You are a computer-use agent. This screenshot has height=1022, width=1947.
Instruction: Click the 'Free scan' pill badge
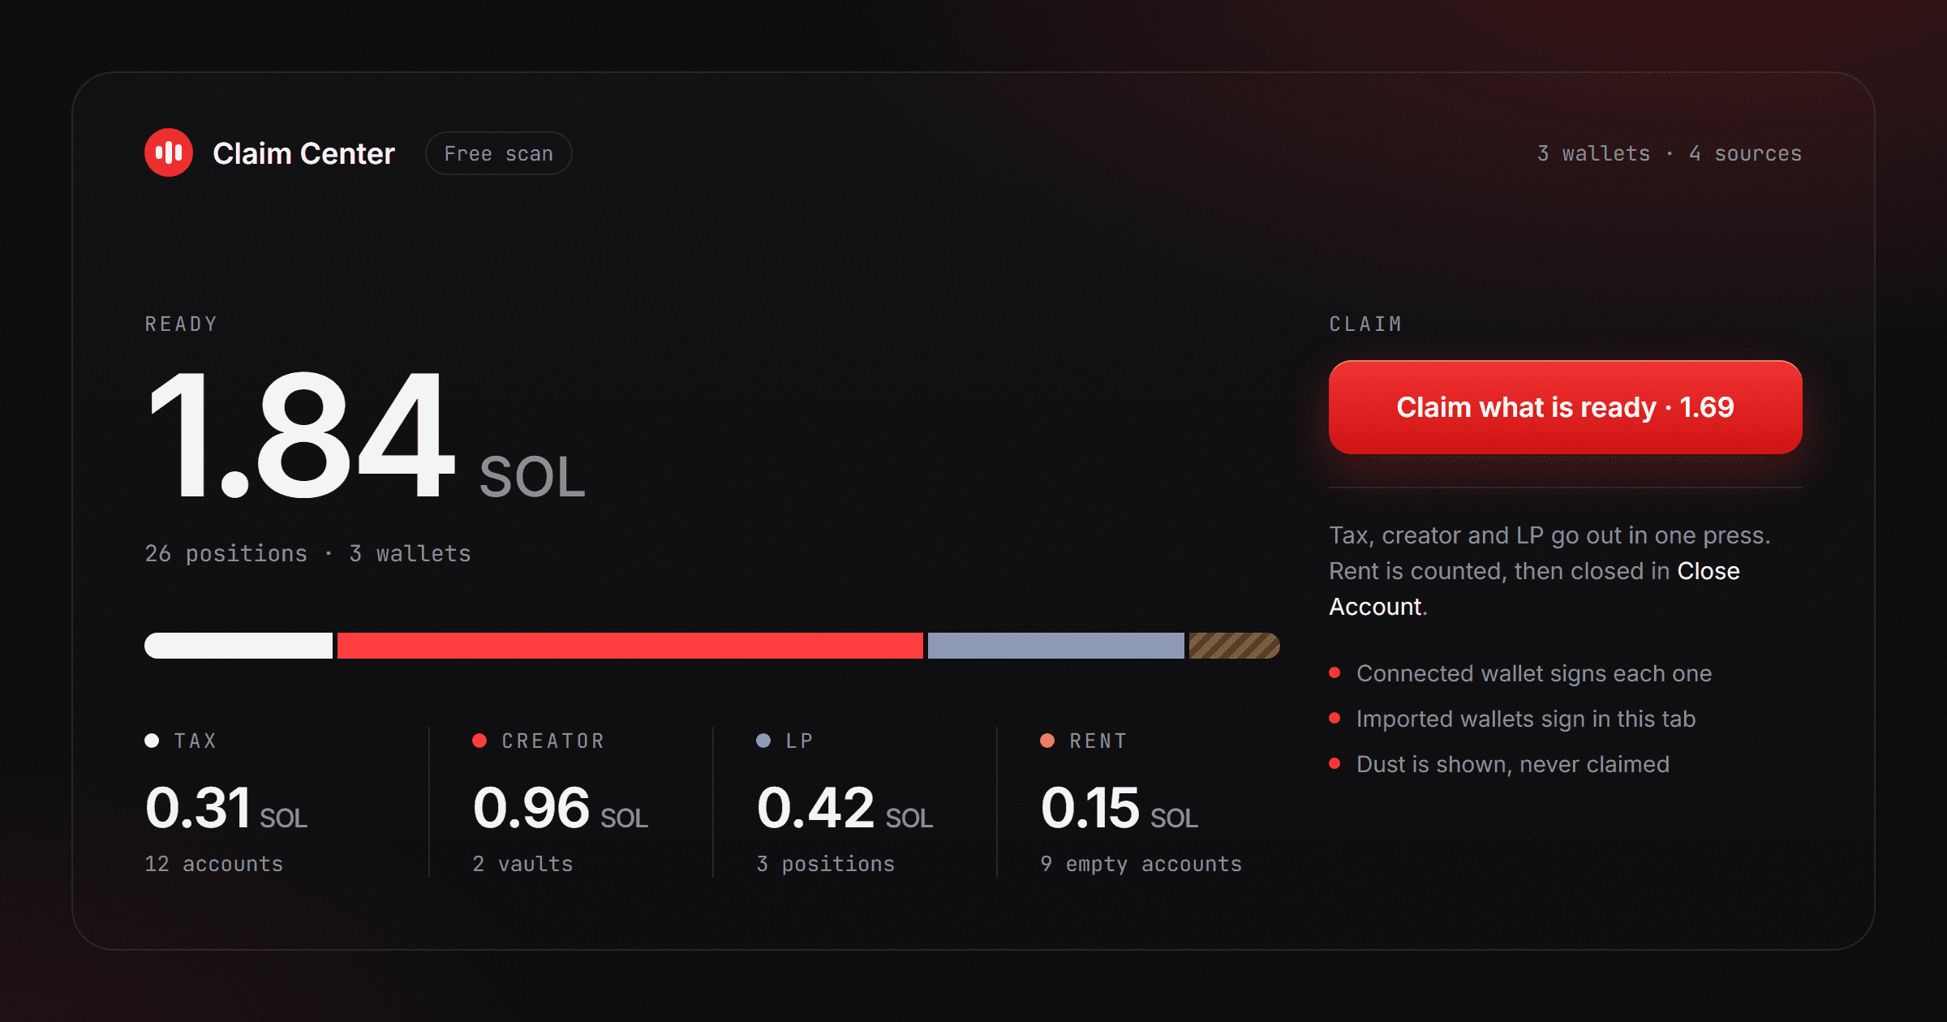(499, 153)
